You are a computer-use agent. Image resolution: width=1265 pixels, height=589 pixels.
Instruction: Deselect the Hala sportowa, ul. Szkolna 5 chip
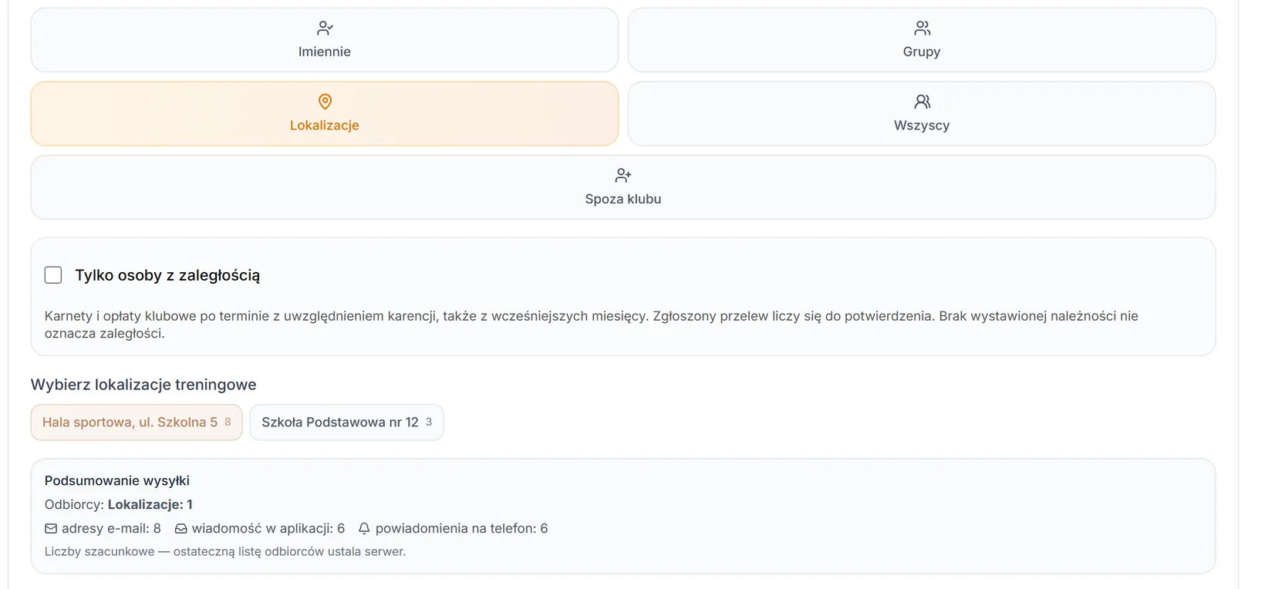(x=137, y=422)
